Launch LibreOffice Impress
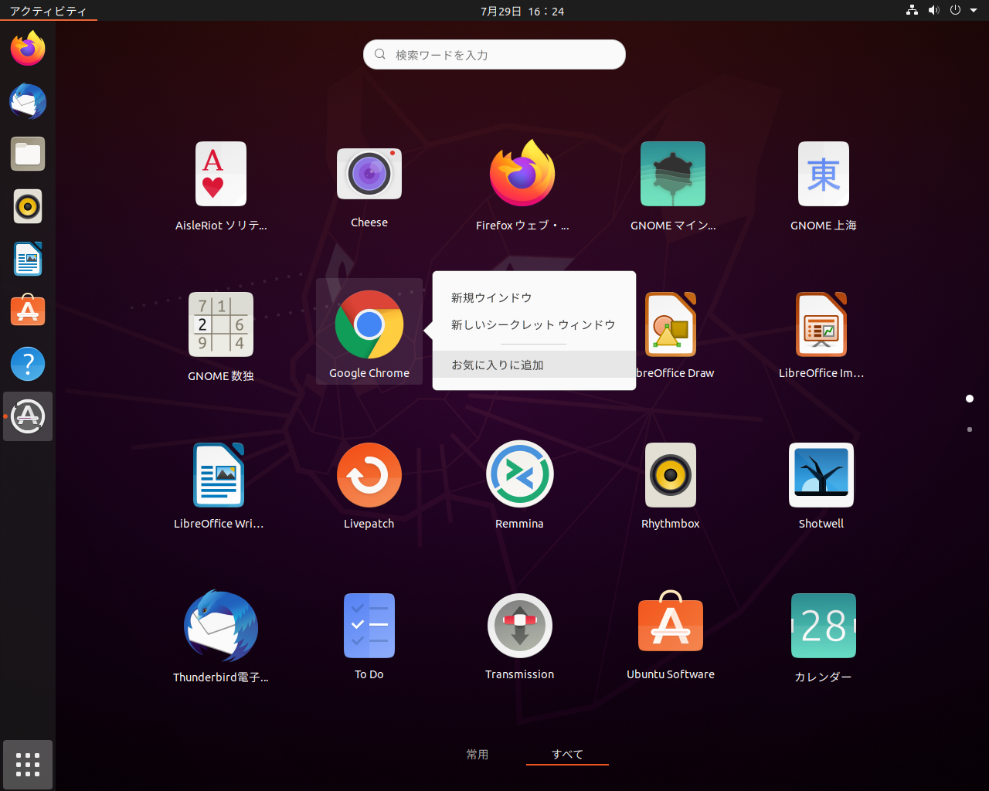 pos(821,324)
